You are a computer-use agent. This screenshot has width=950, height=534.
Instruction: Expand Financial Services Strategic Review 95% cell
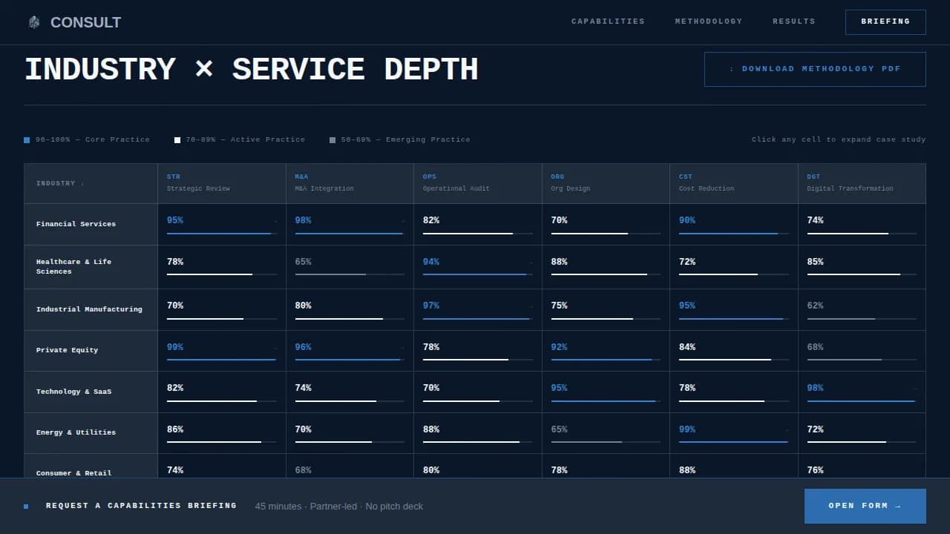click(x=222, y=224)
